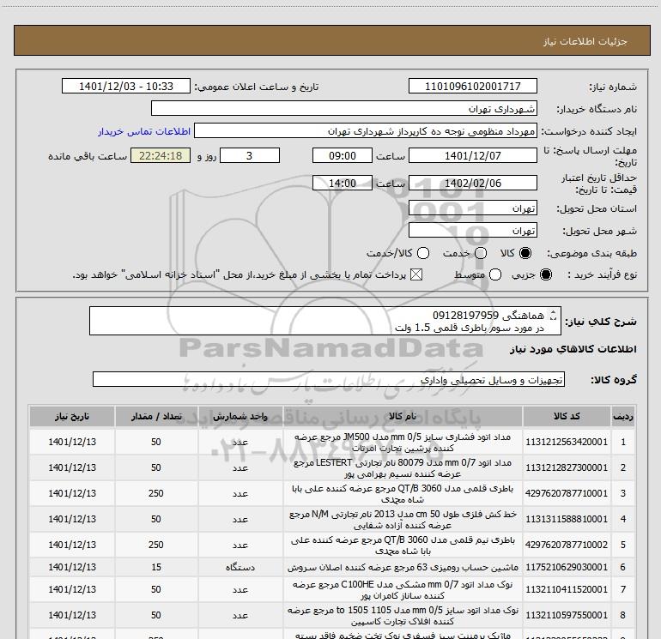Screen dimensions: 661x639
Task: Click the delivery province field تهران
Action: click(x=472, y=208)
